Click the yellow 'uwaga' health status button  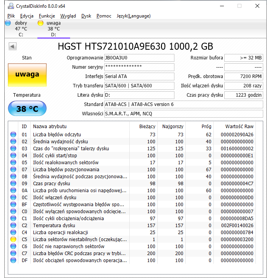pyautogui.click(x=27, y=74)
